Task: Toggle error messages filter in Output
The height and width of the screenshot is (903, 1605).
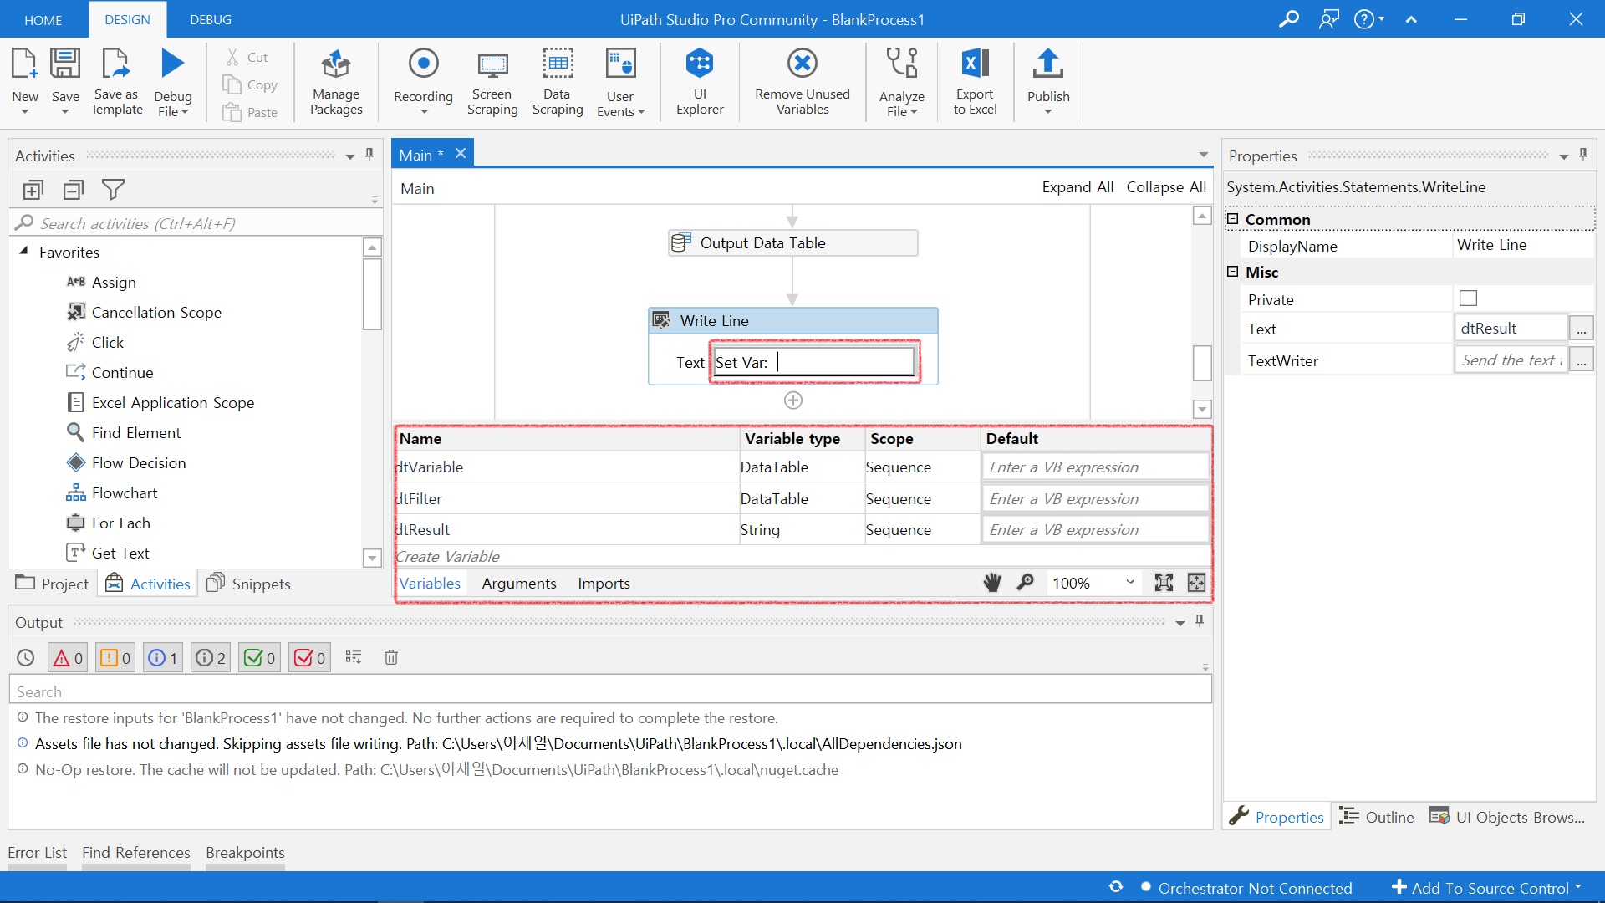Action: pyautogui.click(x=68, y=658)
